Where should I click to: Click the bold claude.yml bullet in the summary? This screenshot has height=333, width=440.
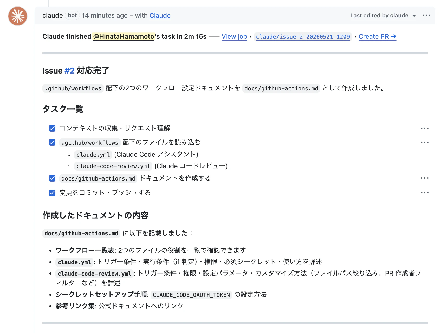[x=74, y=262]
